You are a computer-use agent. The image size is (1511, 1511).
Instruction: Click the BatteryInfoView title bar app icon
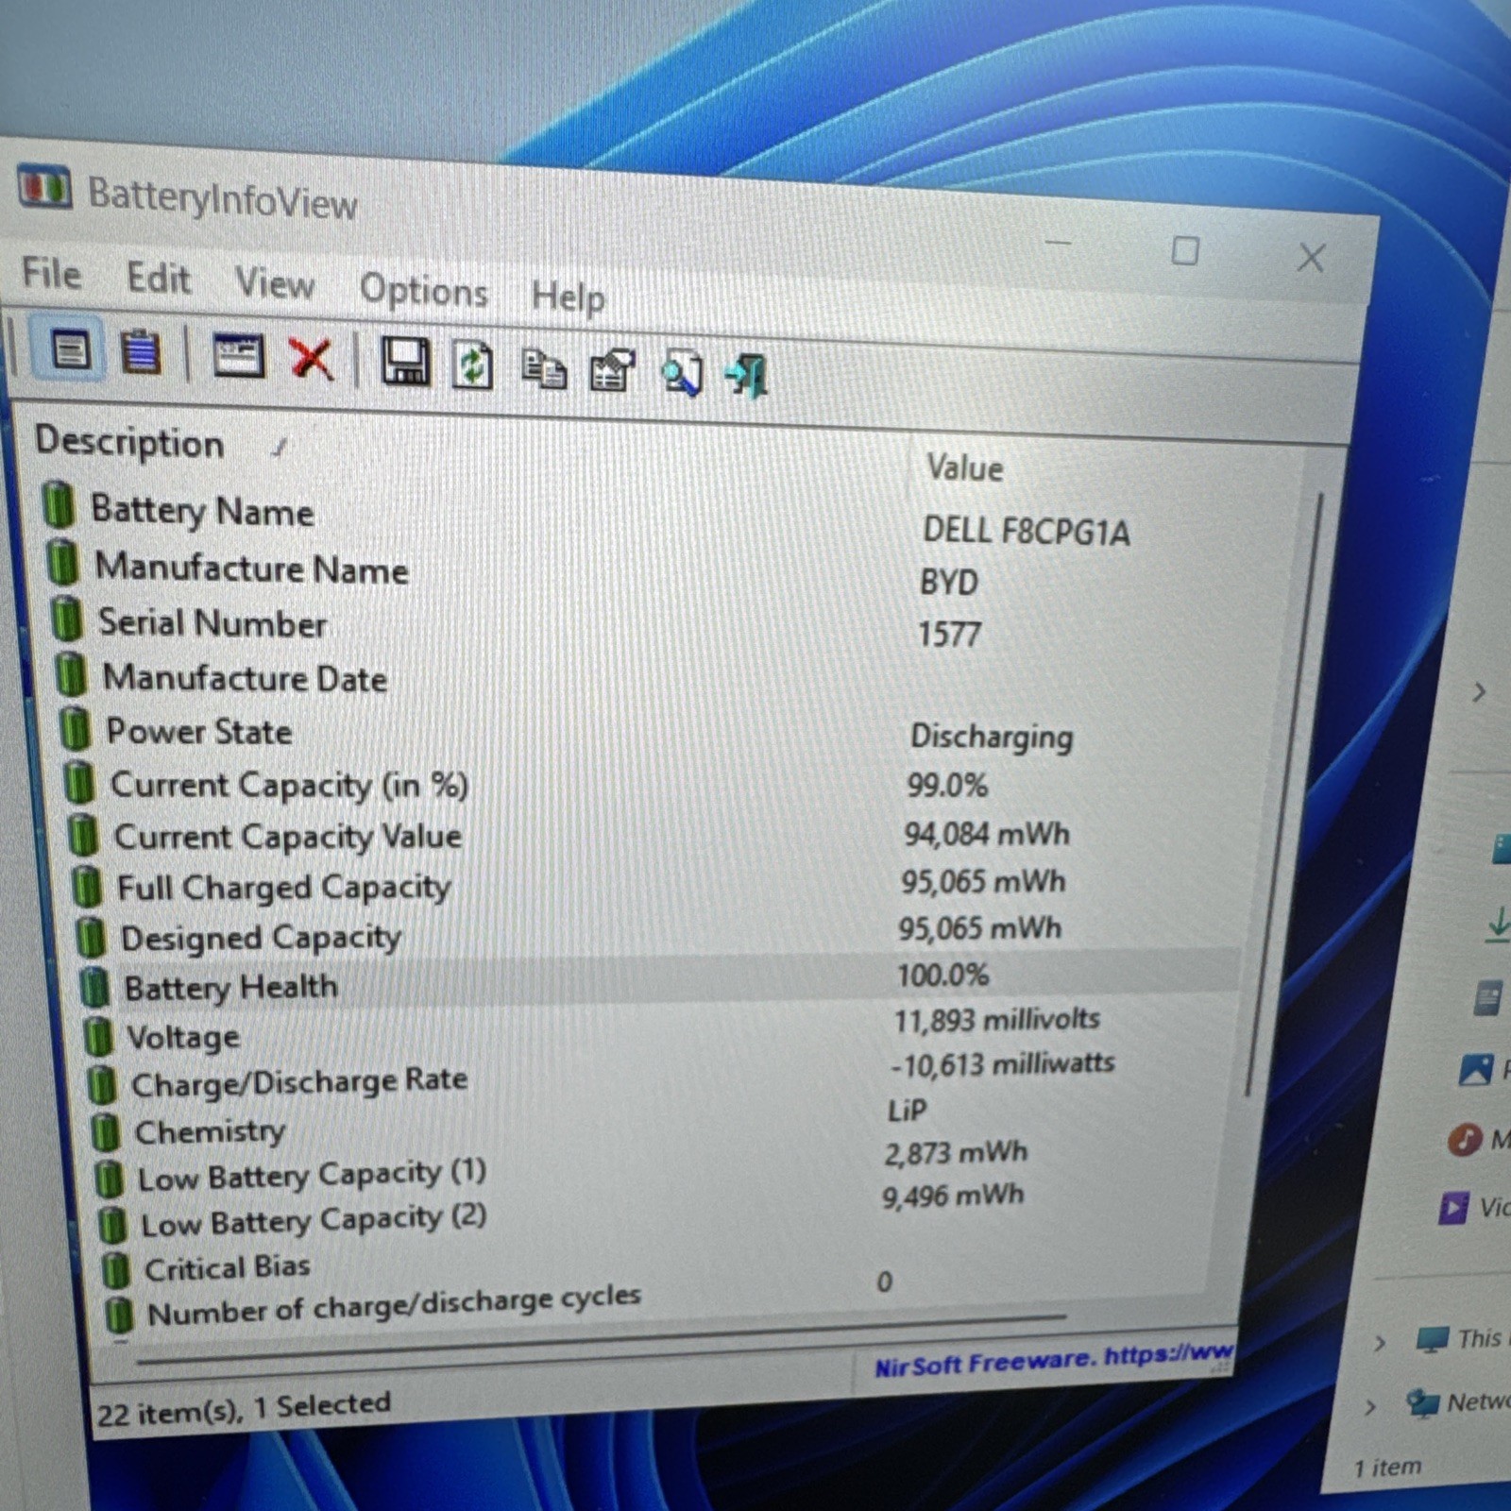pos(43,188)
